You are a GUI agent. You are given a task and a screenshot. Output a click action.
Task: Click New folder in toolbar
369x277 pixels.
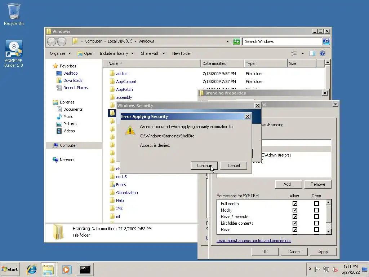(x=182, y=53)
